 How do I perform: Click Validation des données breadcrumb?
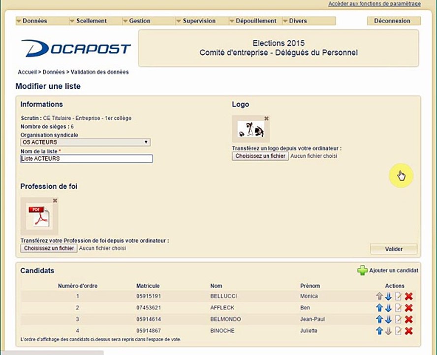point(99,72)
